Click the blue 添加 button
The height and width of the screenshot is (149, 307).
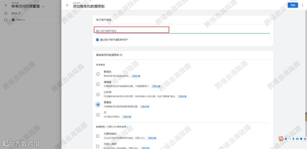[x=293, y=5]
